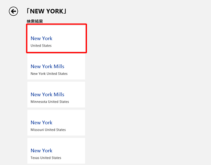Select the New York, Missouri result tile
211x165 pixels.
pyautogui.click(x=56, y=123)
